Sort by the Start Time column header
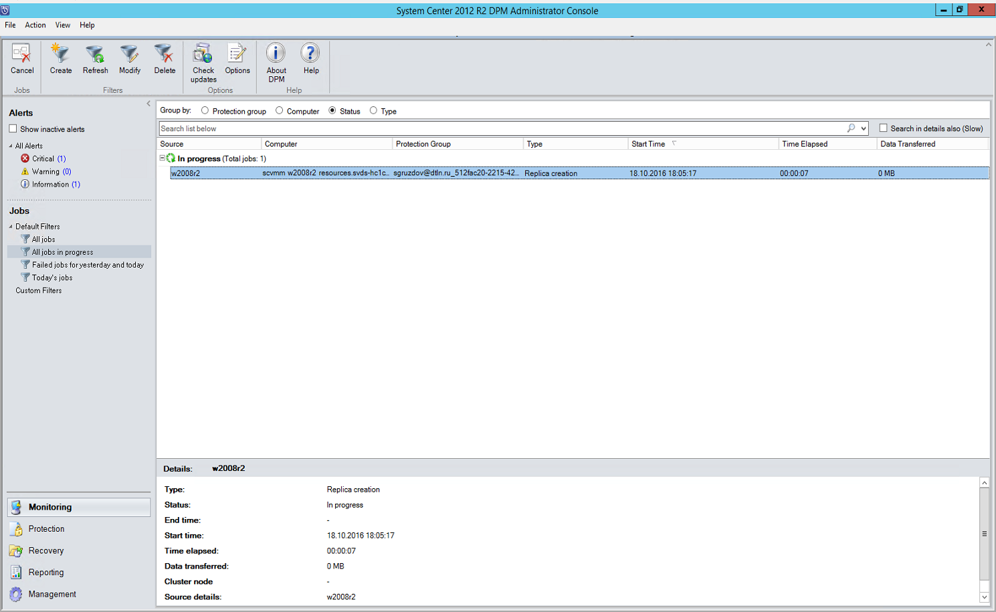Viewport: 996px width, 612px height. point(703,144)
